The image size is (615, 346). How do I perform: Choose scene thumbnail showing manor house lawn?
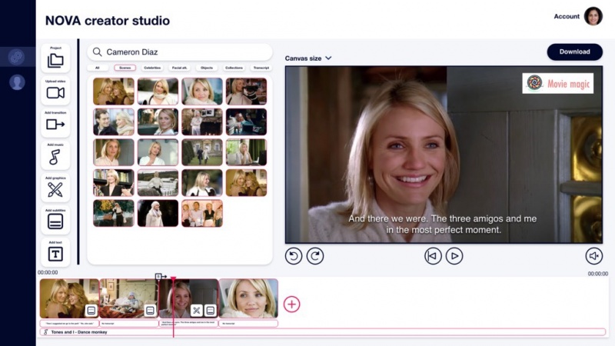202,152
